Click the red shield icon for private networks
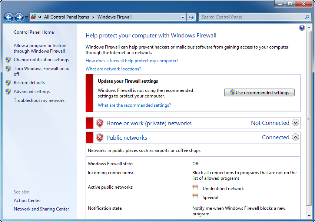This screenshot has width=315, height=222. coord(99,123)
